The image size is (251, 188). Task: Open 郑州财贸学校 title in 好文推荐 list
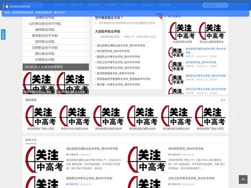tap(201, 62)
